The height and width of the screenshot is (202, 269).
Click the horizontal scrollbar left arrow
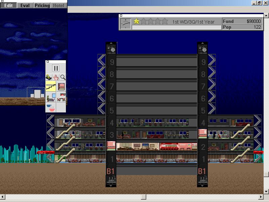[2, 197]
